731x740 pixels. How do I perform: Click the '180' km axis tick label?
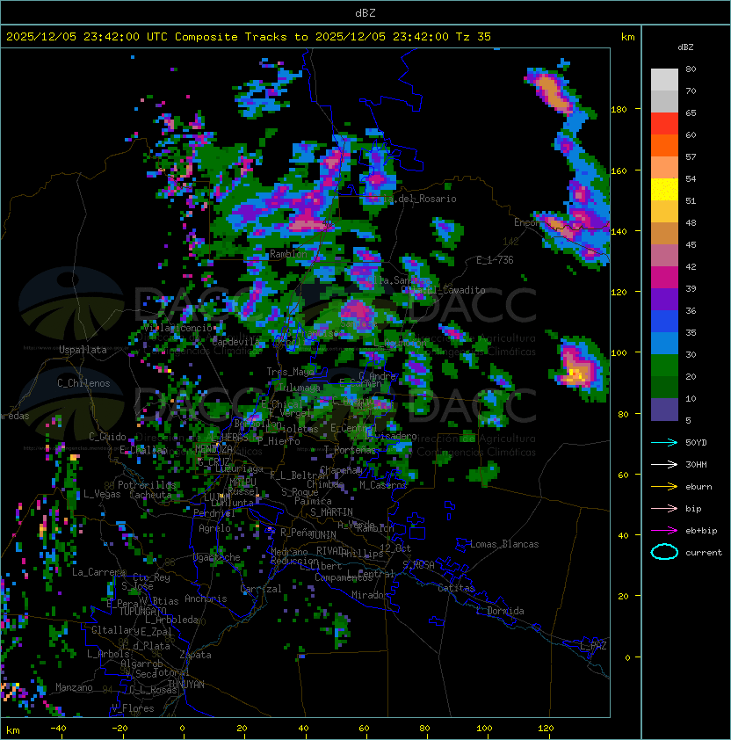[619, 110]
